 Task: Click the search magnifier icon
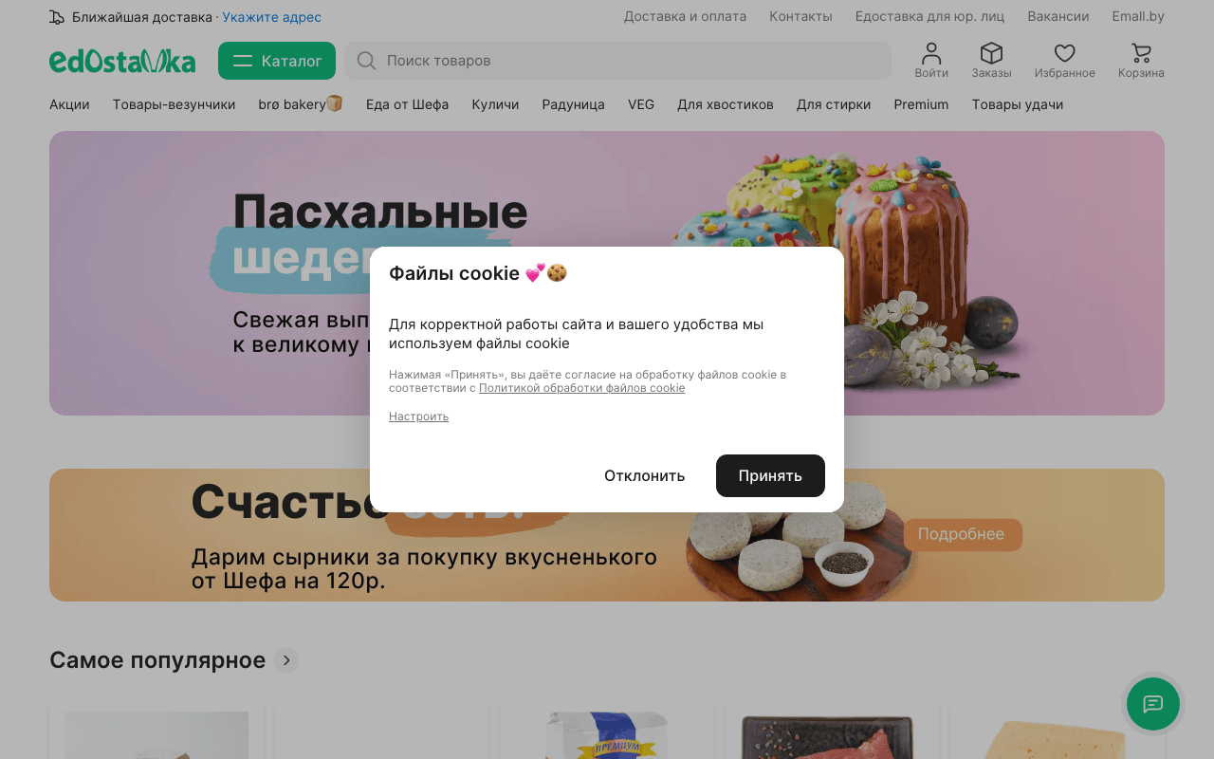[365, 61]
